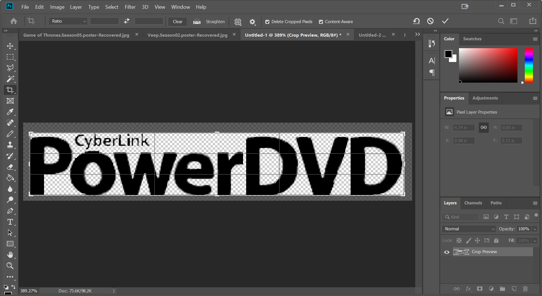Swap crop width and height values
Viewport: 542px width, 296px height.
(x=127, y=21)
